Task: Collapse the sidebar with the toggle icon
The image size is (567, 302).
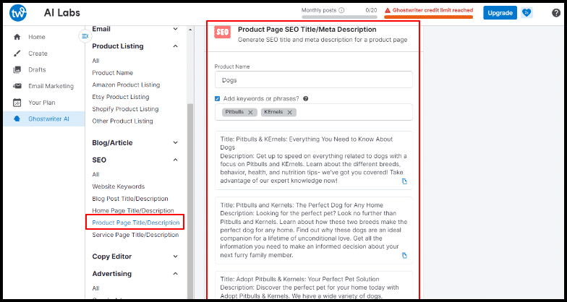Action: [85, 36]
